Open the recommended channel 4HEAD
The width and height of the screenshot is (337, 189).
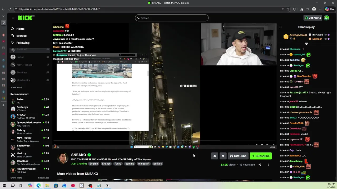tap(30, 116)
